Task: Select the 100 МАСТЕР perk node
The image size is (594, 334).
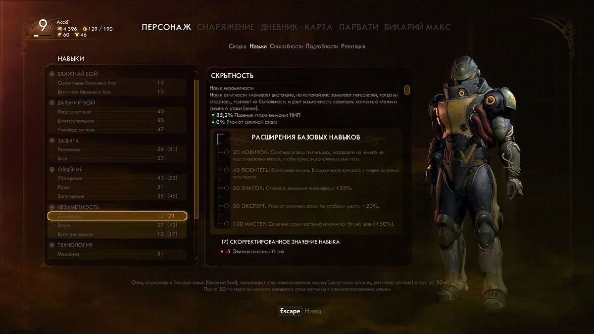Action: (x=226, y=224)
